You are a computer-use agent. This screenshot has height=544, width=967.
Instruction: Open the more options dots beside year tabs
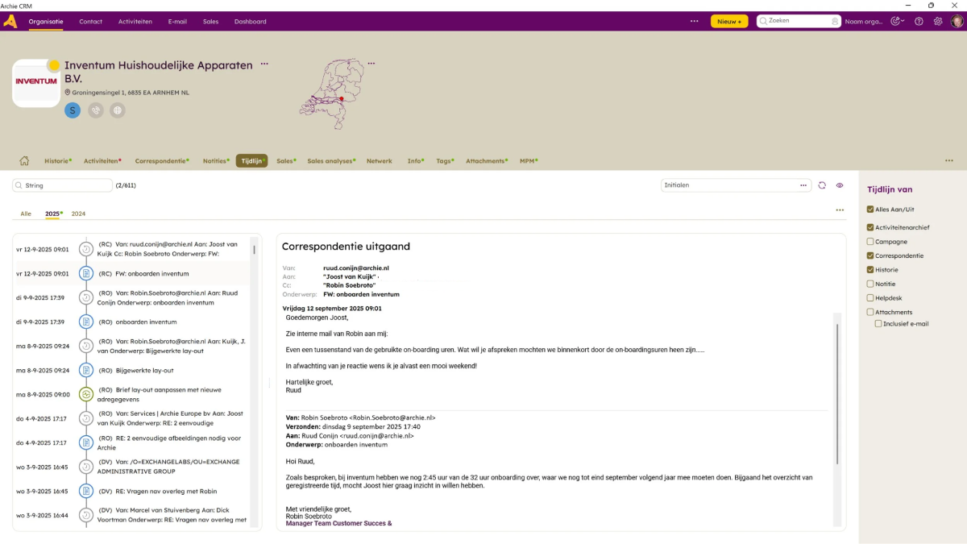[840, 210]
